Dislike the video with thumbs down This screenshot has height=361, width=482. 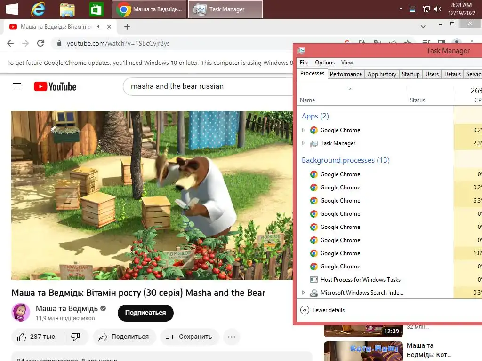(x=76, y=337)
